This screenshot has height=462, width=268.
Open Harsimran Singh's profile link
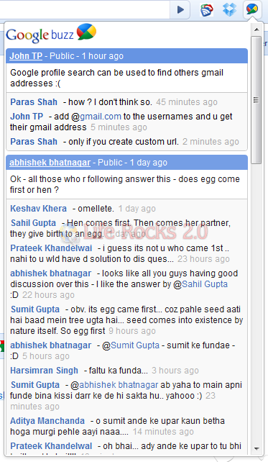[x=44, y=371]
